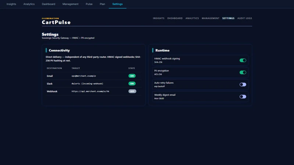Image resolution: width=294 pixels, height=165 pixels.
Task: Select the Slack destination label
Action: point(50,84)
